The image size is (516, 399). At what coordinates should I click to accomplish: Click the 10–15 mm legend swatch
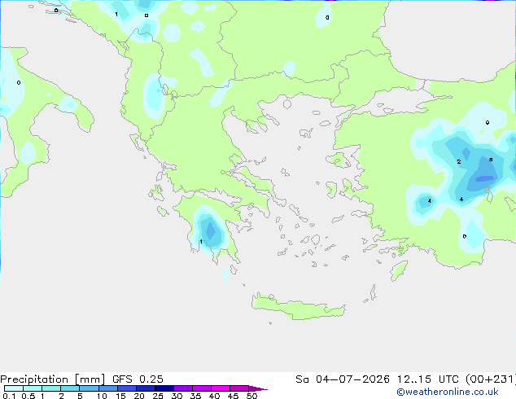point(107,388)
